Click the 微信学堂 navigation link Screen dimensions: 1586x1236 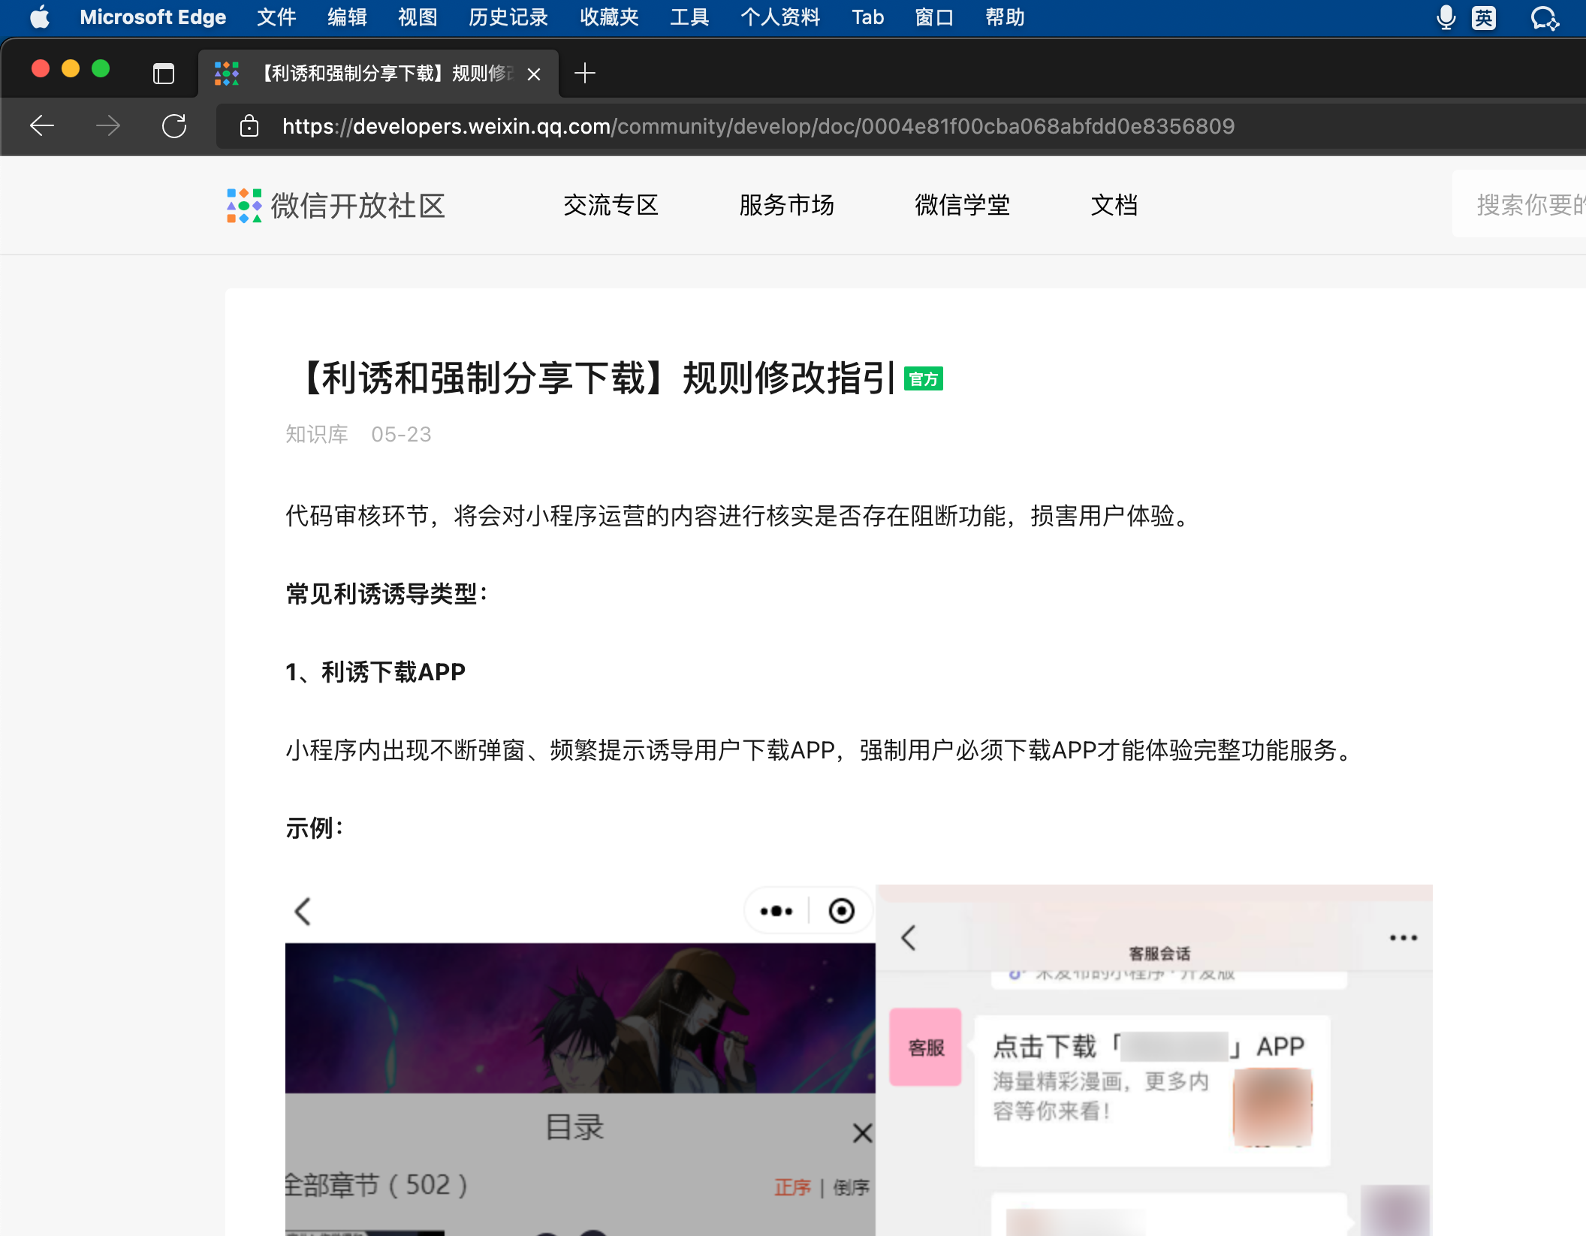coord(962,205)
